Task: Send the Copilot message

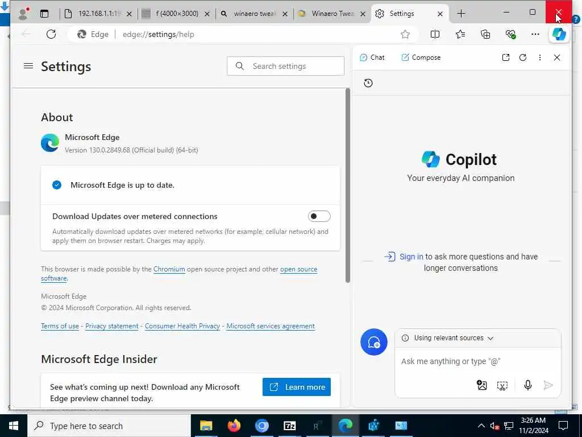Action: pos(548,385)
